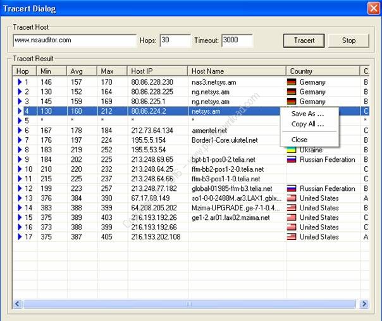The width and height of the screenshot is (382, 321).
Task: Click the Tracert Host input field
Action: (x=75, y=40)
